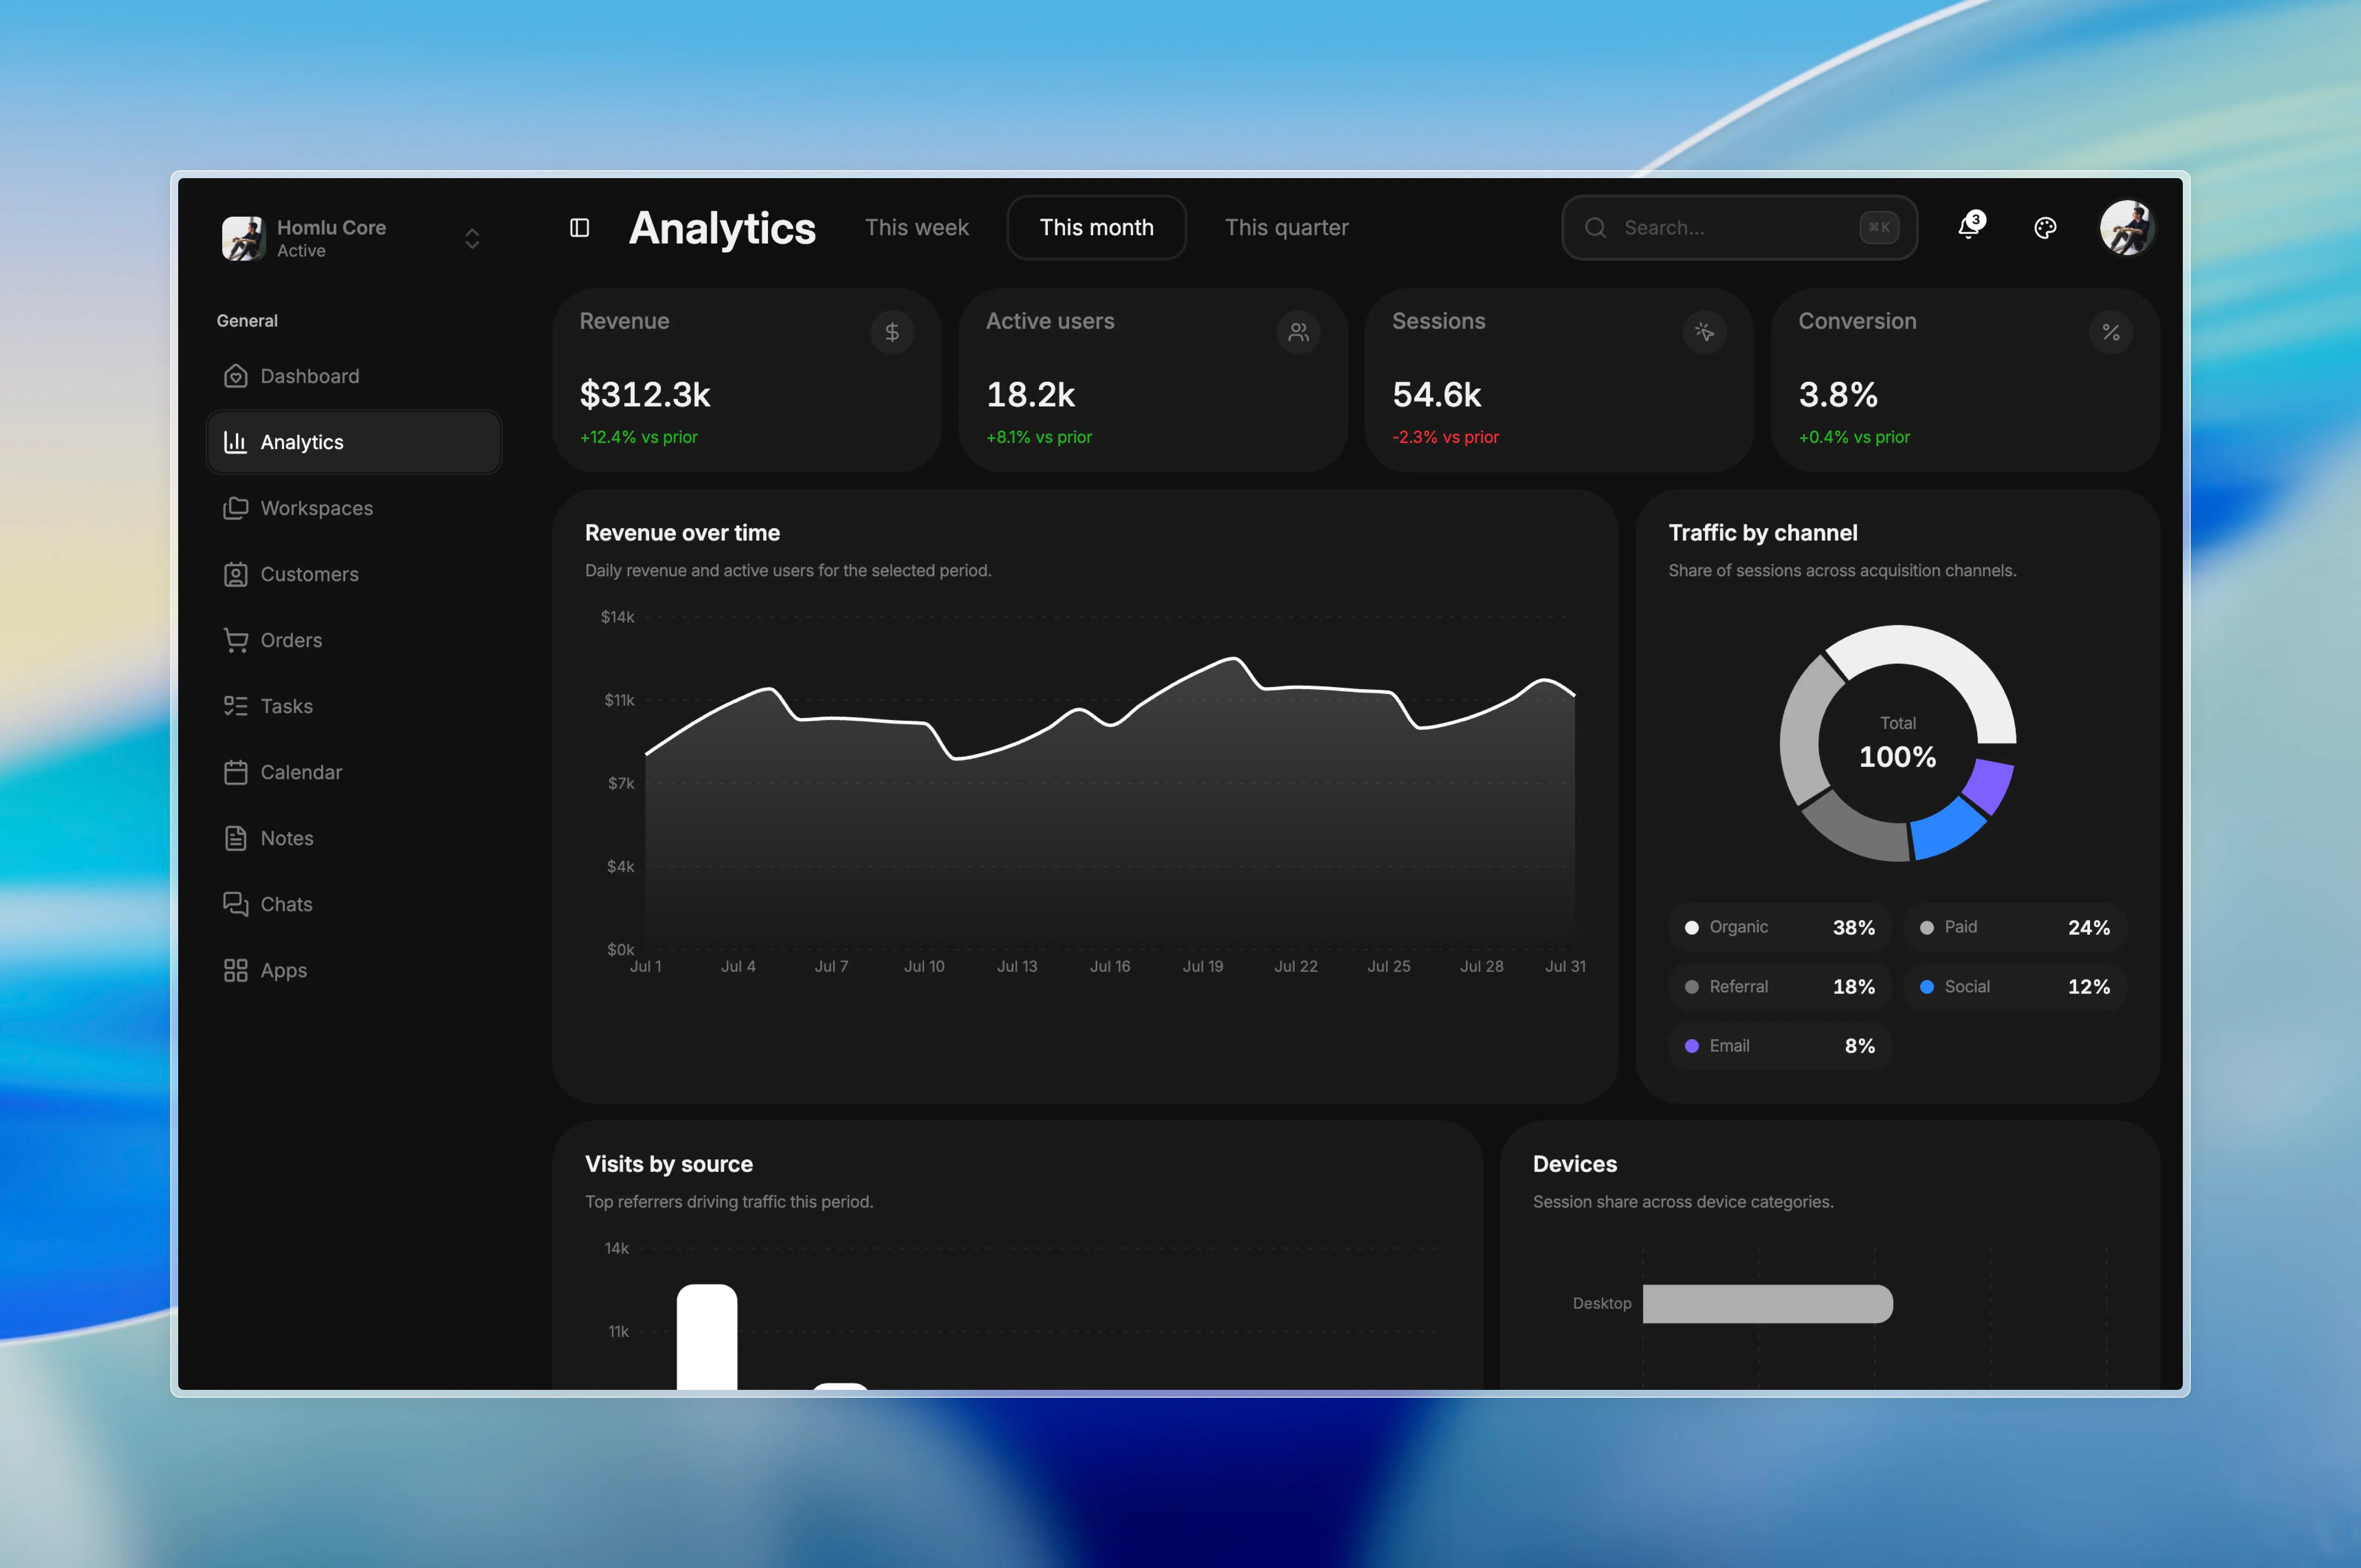Image resolution: width=2361 pixels, height=1568 pixels.
Task: Click the 3.8% conversion value
Action: 1838,395
